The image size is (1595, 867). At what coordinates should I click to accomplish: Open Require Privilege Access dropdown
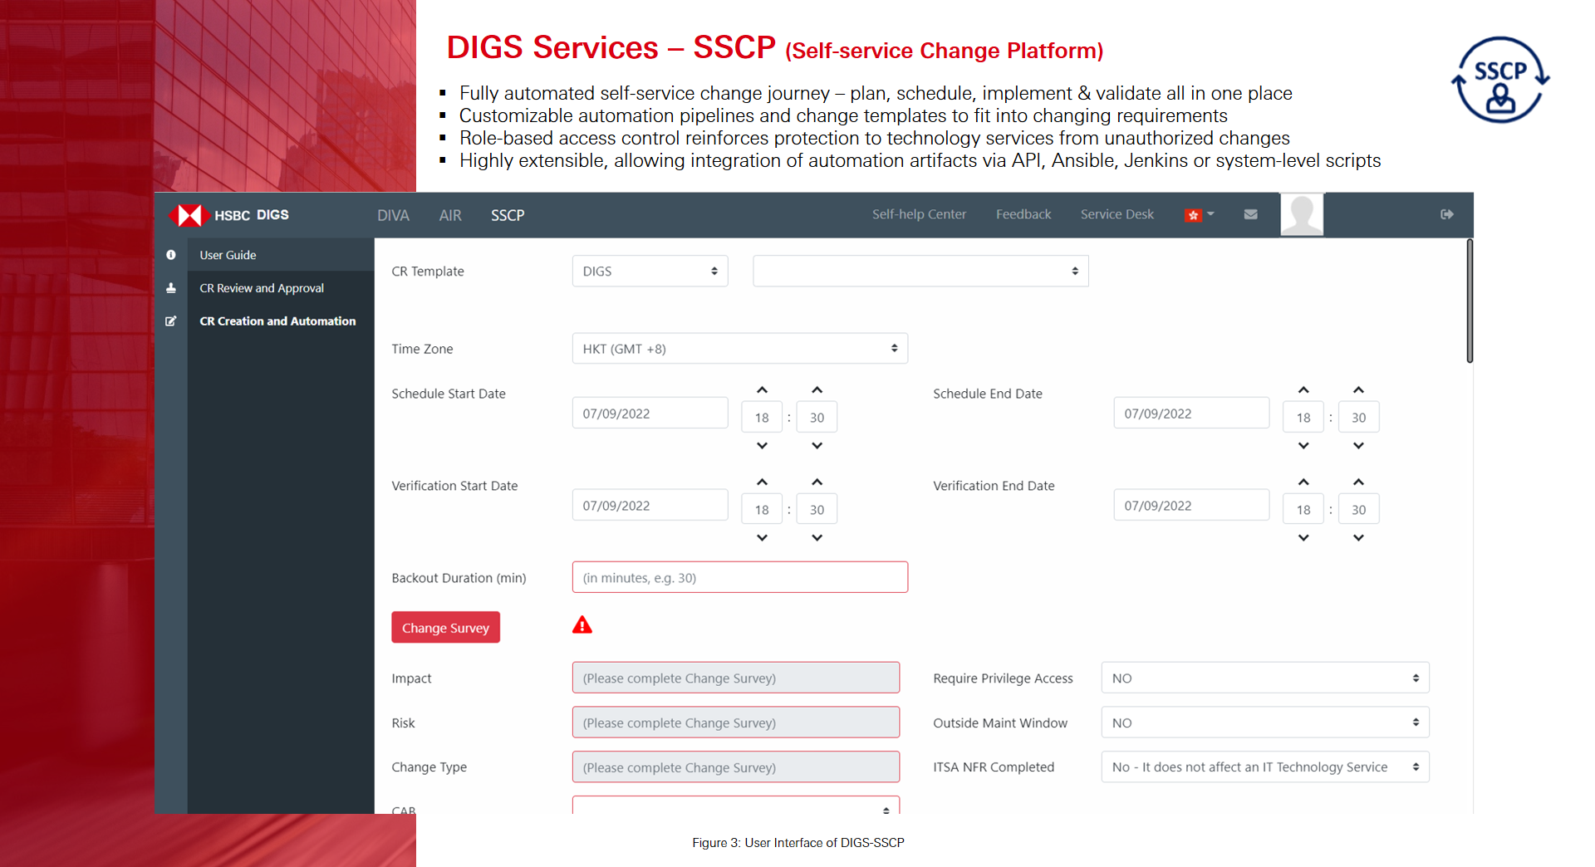tap(1264, 678)
